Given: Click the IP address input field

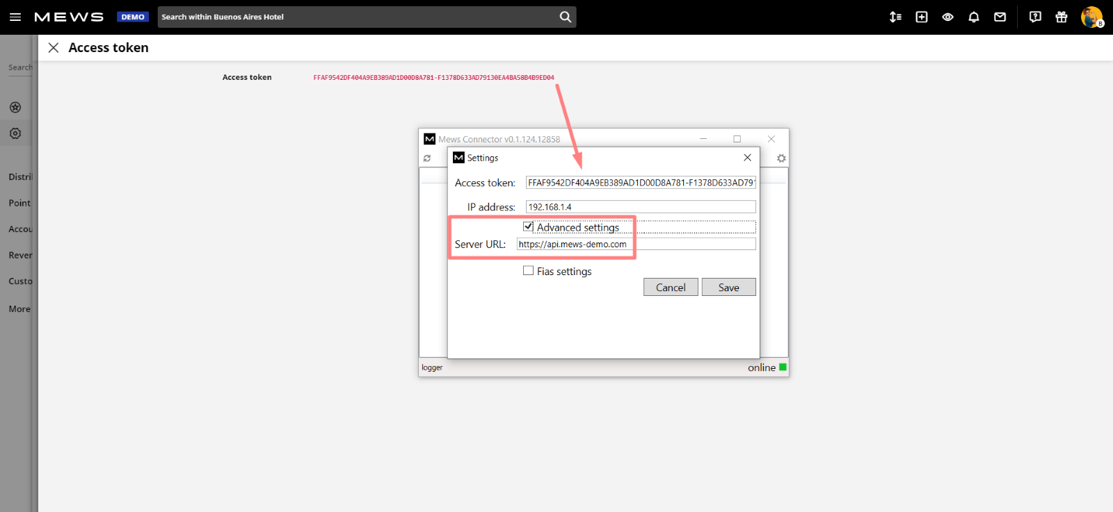Looking at the screenshot, I should [x=640, y=207].
